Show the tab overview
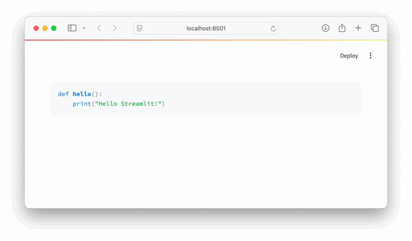 [x=375, y=28]
